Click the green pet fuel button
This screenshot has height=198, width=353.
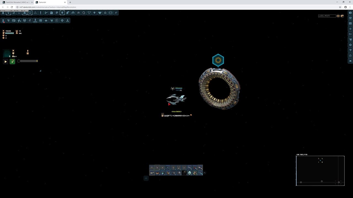pyautogui.click(x=12, y=62)
